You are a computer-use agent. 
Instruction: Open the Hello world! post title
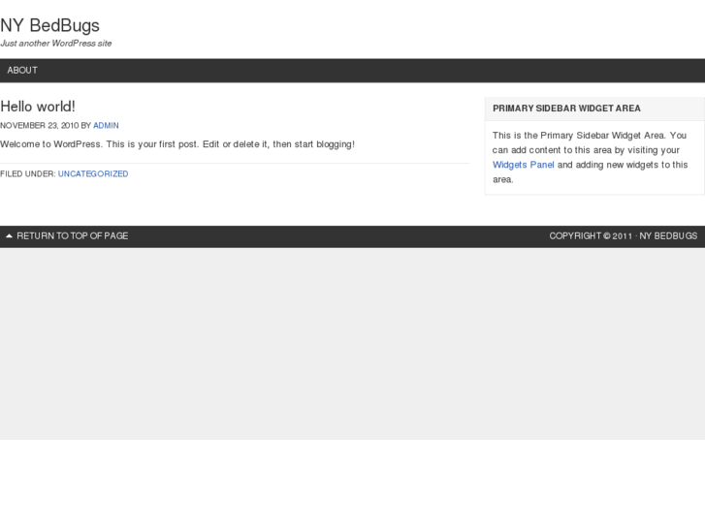[38, 107]
